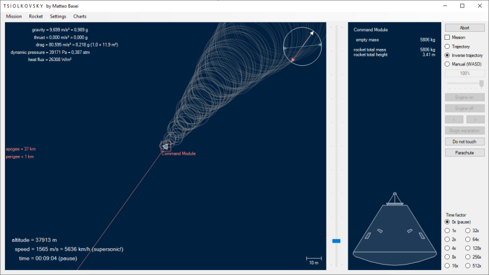This screenshot has height=275, width=489.
Task: Click the 'apogee = 37 km' readout
Action: 21,149
